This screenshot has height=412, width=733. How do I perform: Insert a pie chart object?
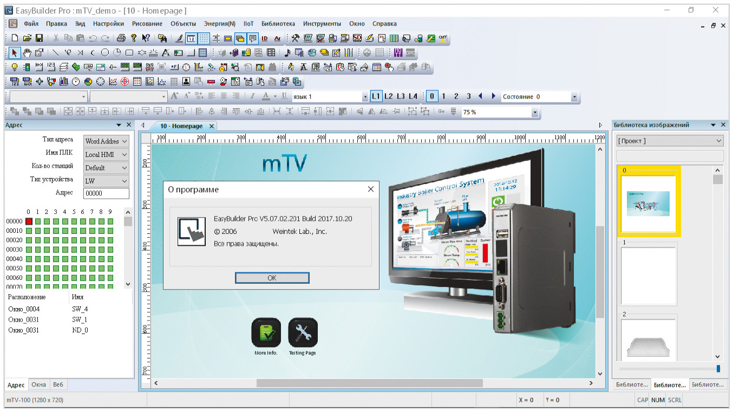pyautogui.click(x=88, y=82)
